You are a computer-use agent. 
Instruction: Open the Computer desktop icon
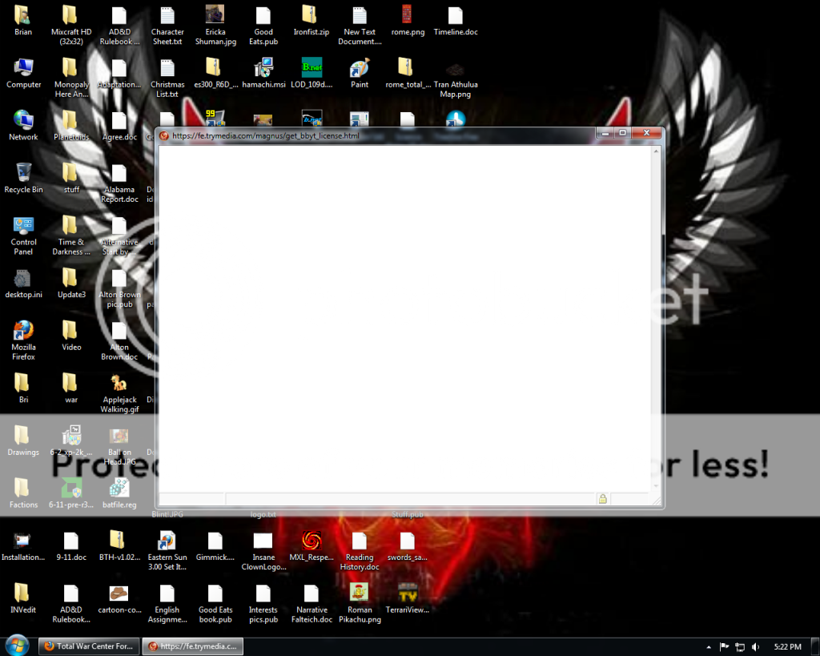coord(23,69)
